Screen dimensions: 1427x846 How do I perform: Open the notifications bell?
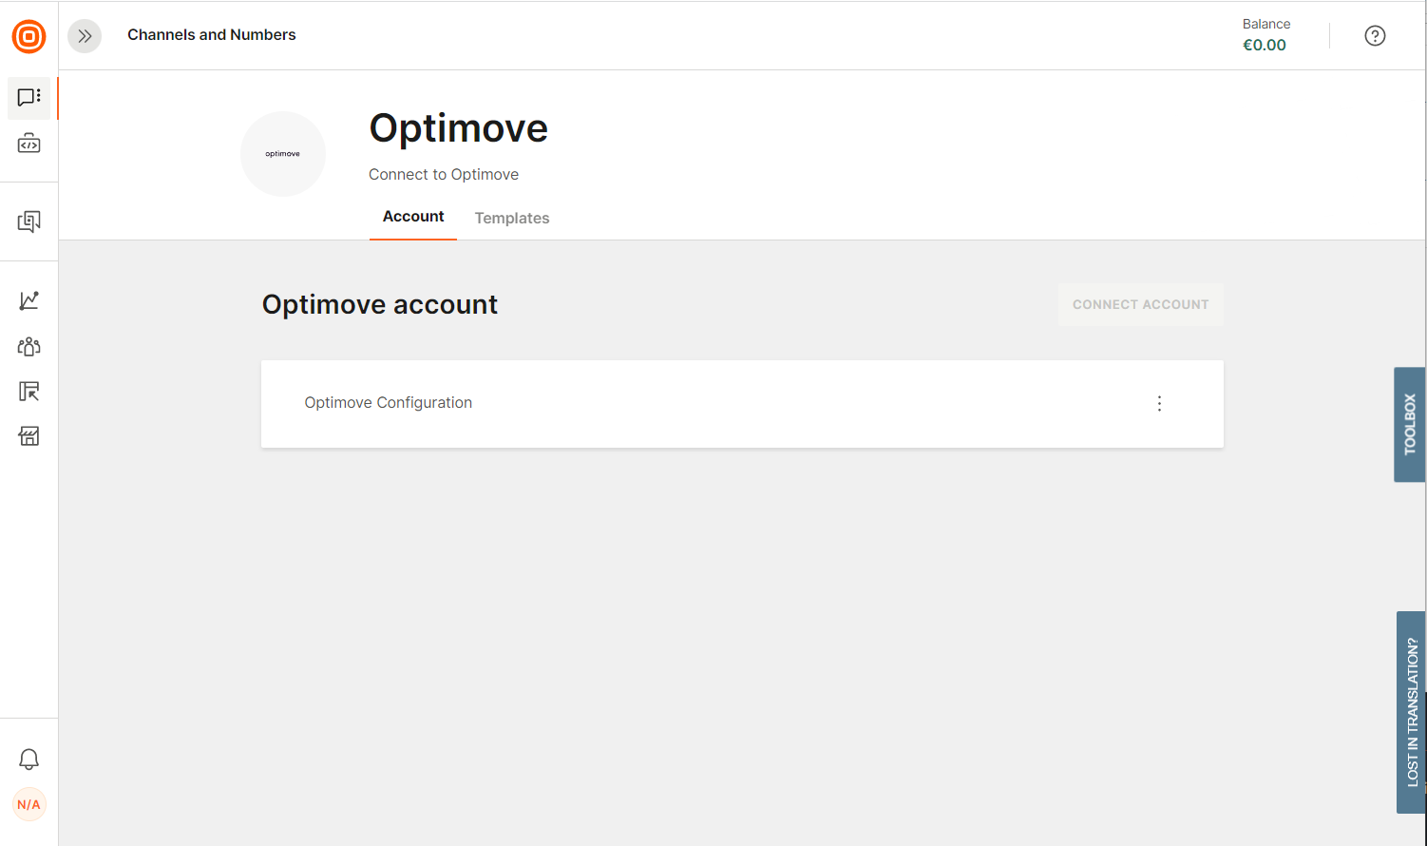click(29, 759)
